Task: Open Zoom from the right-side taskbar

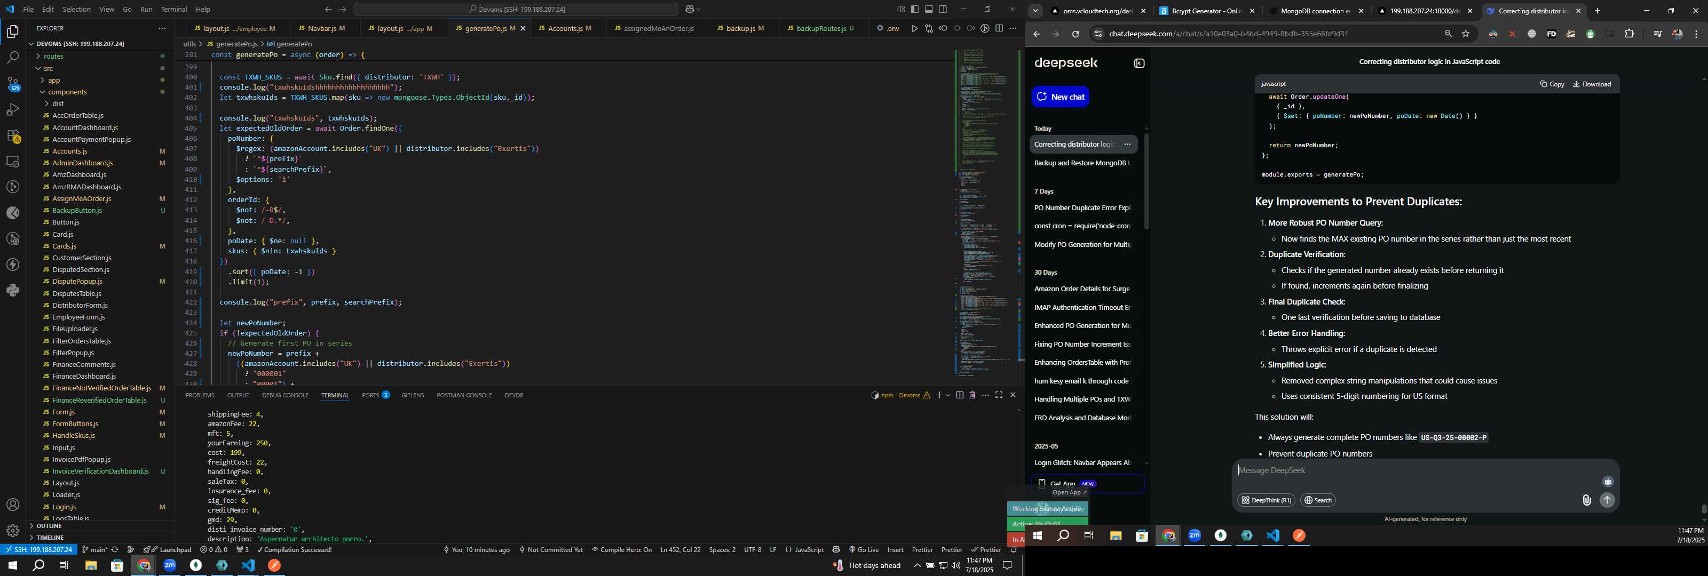Action: (x=1194, y=535)
